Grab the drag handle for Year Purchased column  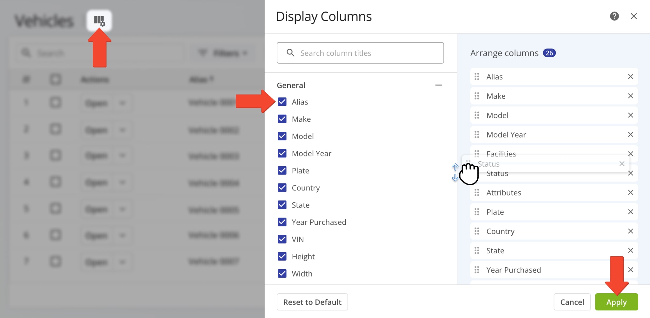[477, 270]
